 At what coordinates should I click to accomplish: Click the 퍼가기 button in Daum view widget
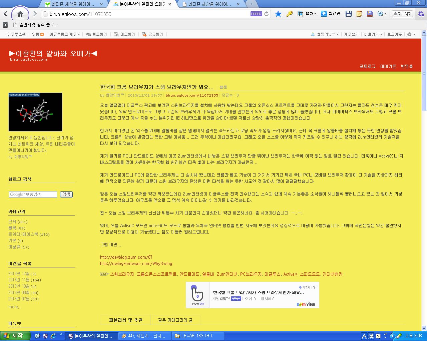(x=305, y=287)
